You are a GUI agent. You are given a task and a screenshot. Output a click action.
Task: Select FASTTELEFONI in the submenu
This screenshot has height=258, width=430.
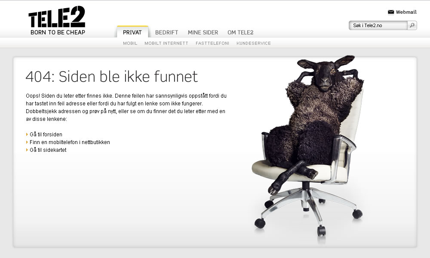pyautogui.click(x=212, y=43)
